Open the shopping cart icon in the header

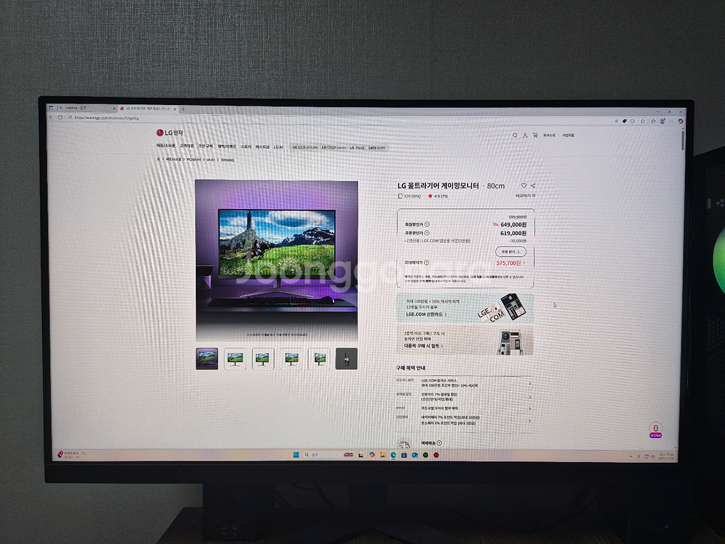tap(535, 135)
